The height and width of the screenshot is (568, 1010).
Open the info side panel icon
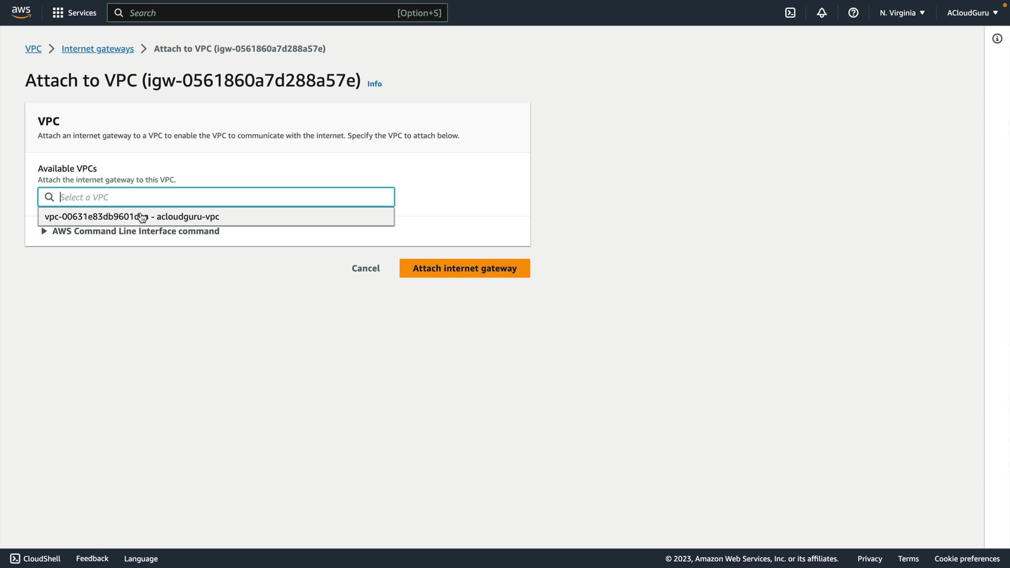coord(997,38)
